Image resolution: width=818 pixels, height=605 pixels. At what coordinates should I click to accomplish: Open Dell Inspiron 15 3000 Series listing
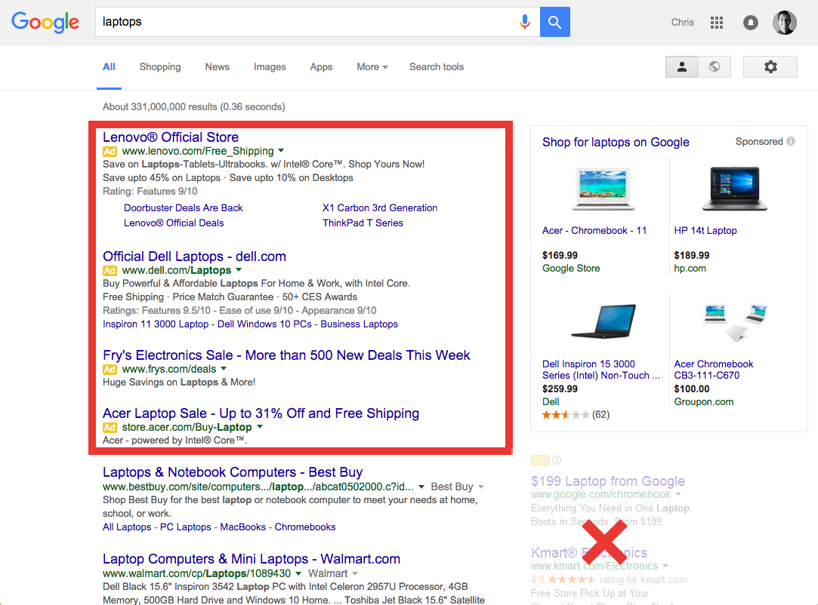[x=601, y=370]
